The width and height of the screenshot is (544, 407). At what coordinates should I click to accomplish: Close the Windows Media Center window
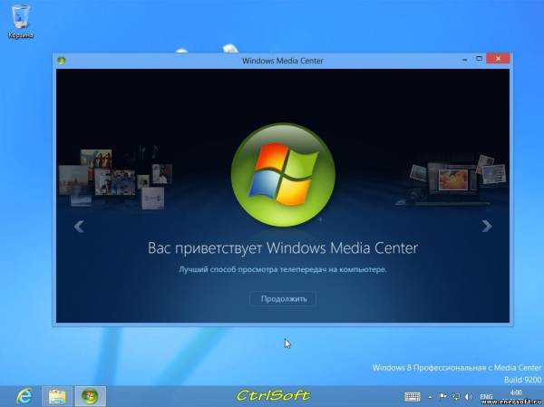498,59
